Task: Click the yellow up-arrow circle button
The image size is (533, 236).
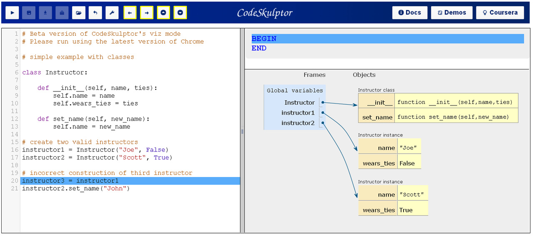Action: (x=163, y=13)
